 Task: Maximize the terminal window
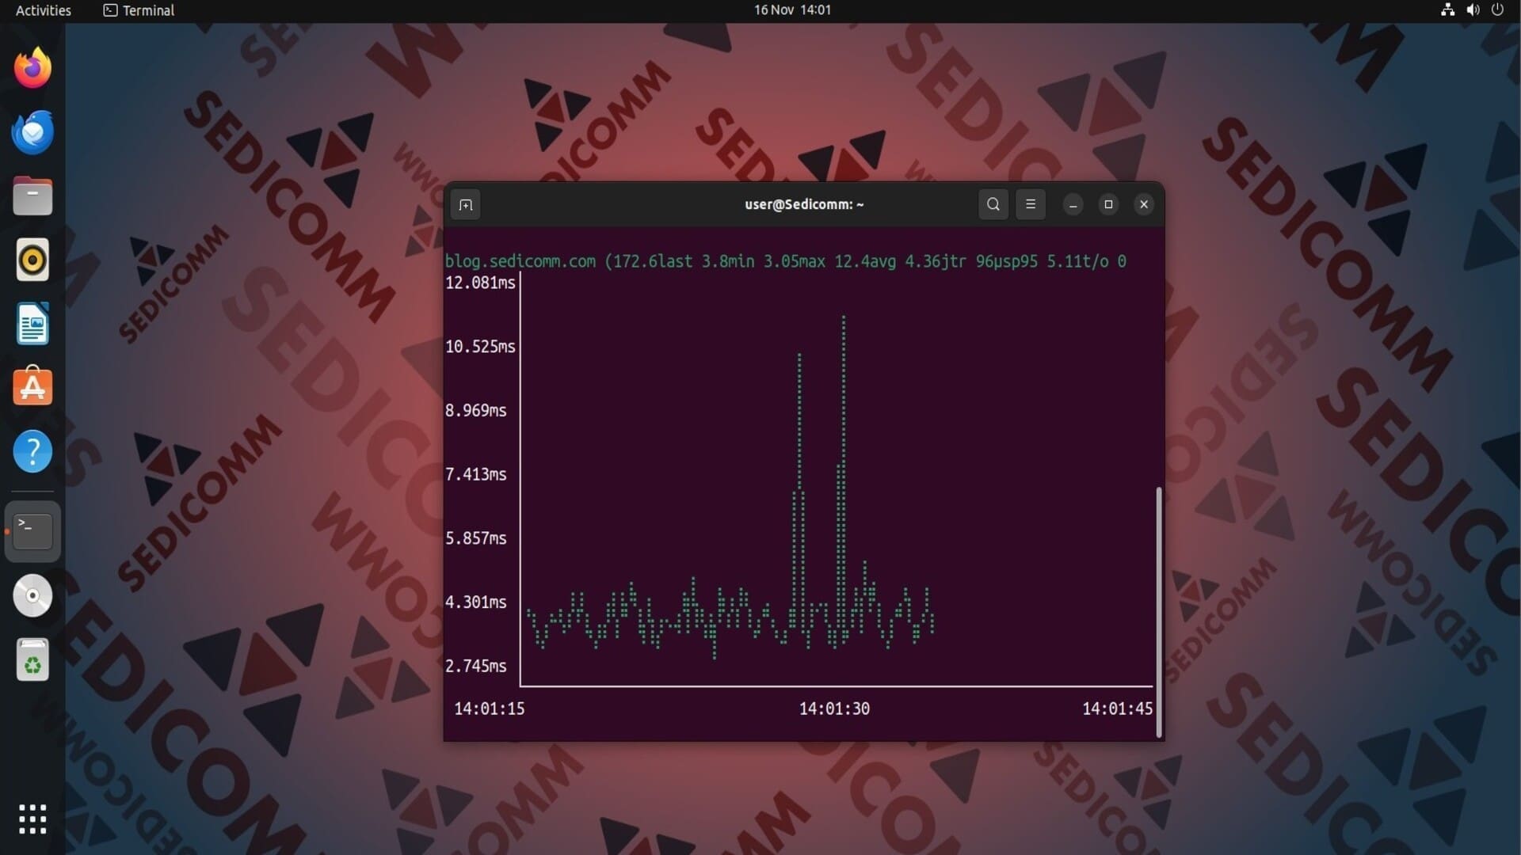(1108, 205)
